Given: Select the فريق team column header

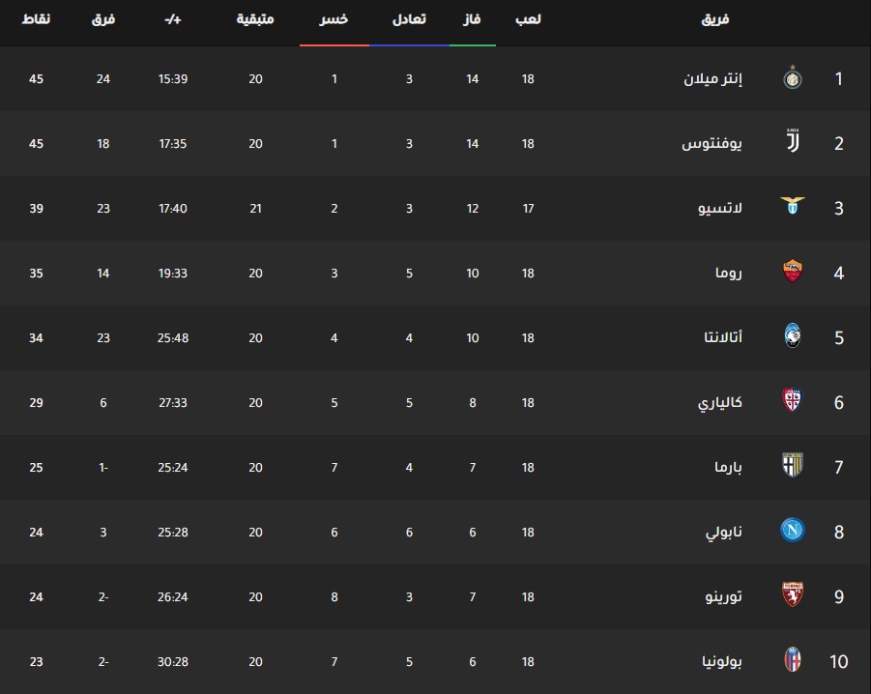Looking at the screenshot, I should coord(715,19).
